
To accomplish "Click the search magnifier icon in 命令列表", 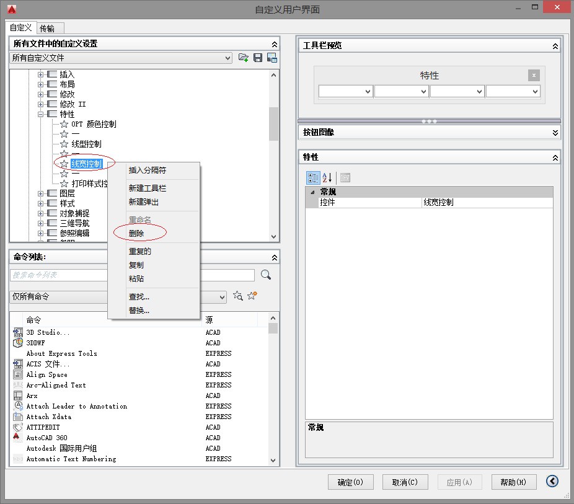I will (266, 275).
